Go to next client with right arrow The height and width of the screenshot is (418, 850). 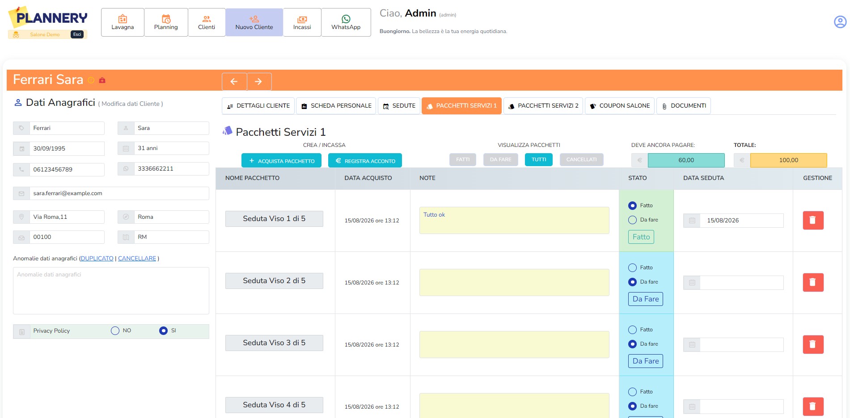point(259,81)
